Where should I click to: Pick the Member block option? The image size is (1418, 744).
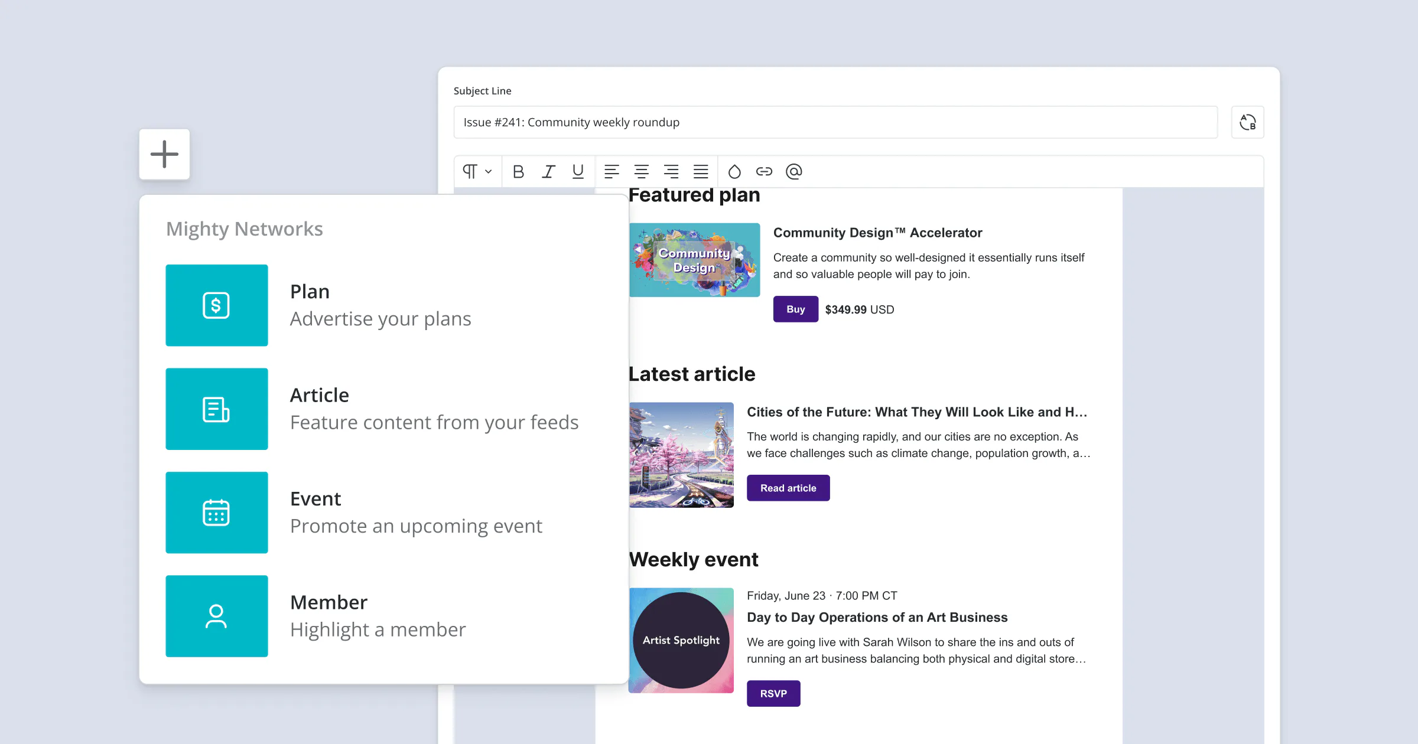217,616
